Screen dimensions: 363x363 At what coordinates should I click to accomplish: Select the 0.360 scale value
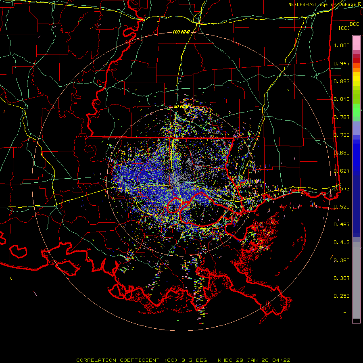[342, 261]
